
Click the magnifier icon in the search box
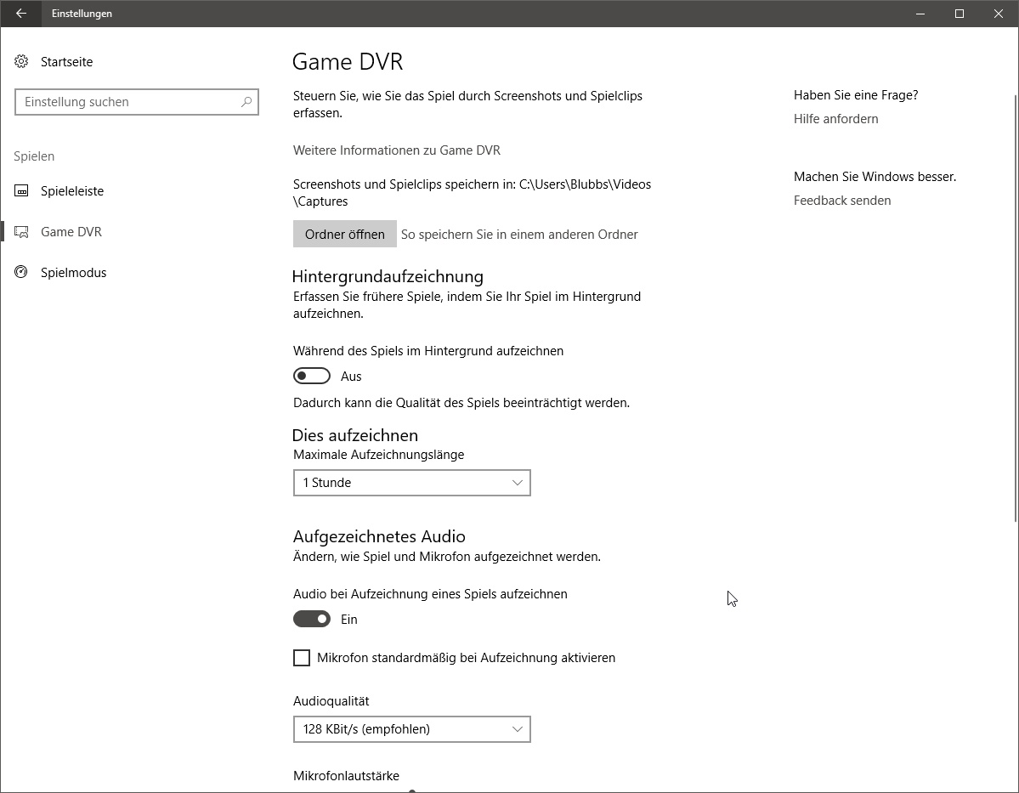[x=246, y=102]
